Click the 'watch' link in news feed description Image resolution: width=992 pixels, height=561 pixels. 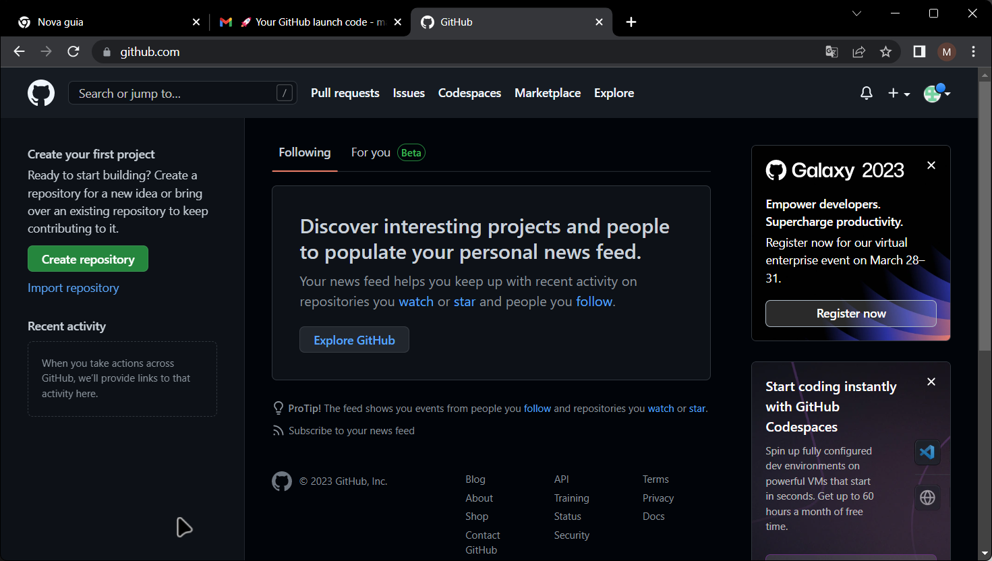click(416, 301)
